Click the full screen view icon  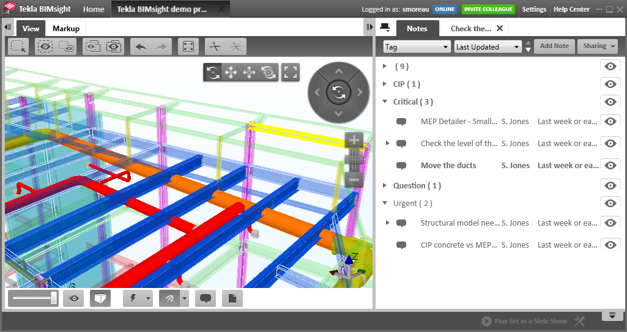tap(291, 72)
